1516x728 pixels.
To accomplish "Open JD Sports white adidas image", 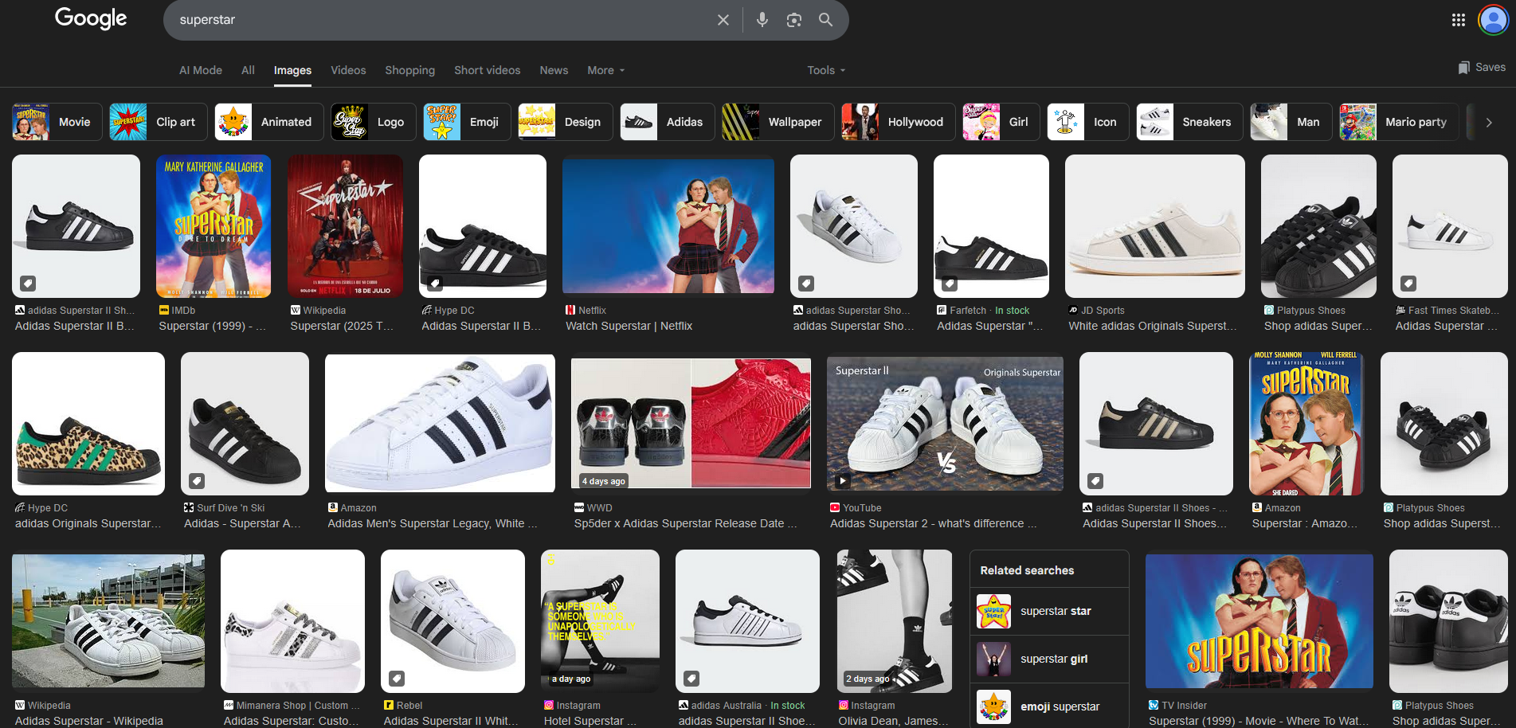I will click(1155, 226).
